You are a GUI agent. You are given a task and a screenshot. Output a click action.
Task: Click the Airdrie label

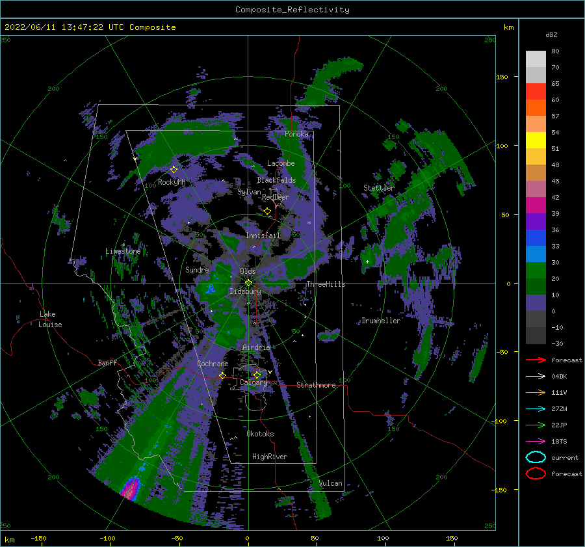click(x=256, y=347)
